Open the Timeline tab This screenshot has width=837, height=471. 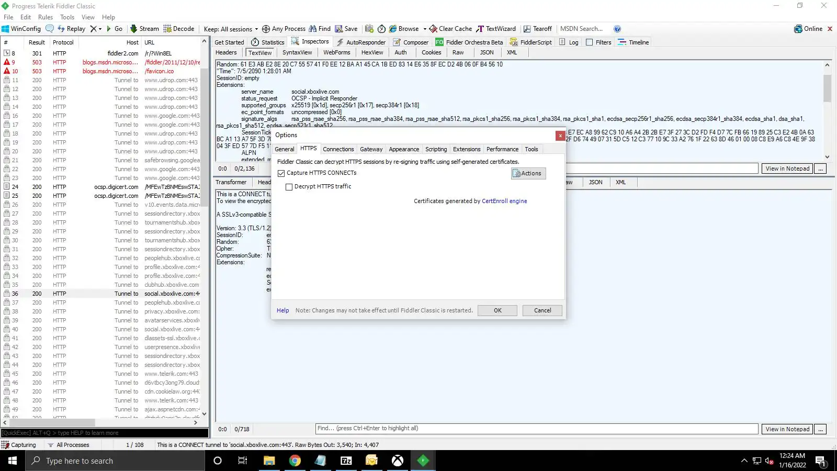pyautogui.click(x=634, y=42)
